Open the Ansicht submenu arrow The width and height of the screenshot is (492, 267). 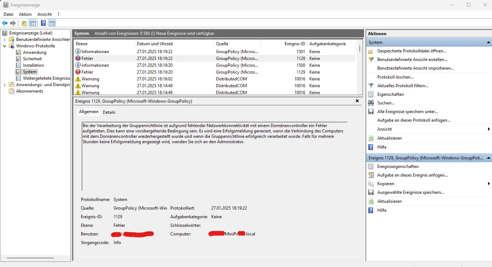489,129
